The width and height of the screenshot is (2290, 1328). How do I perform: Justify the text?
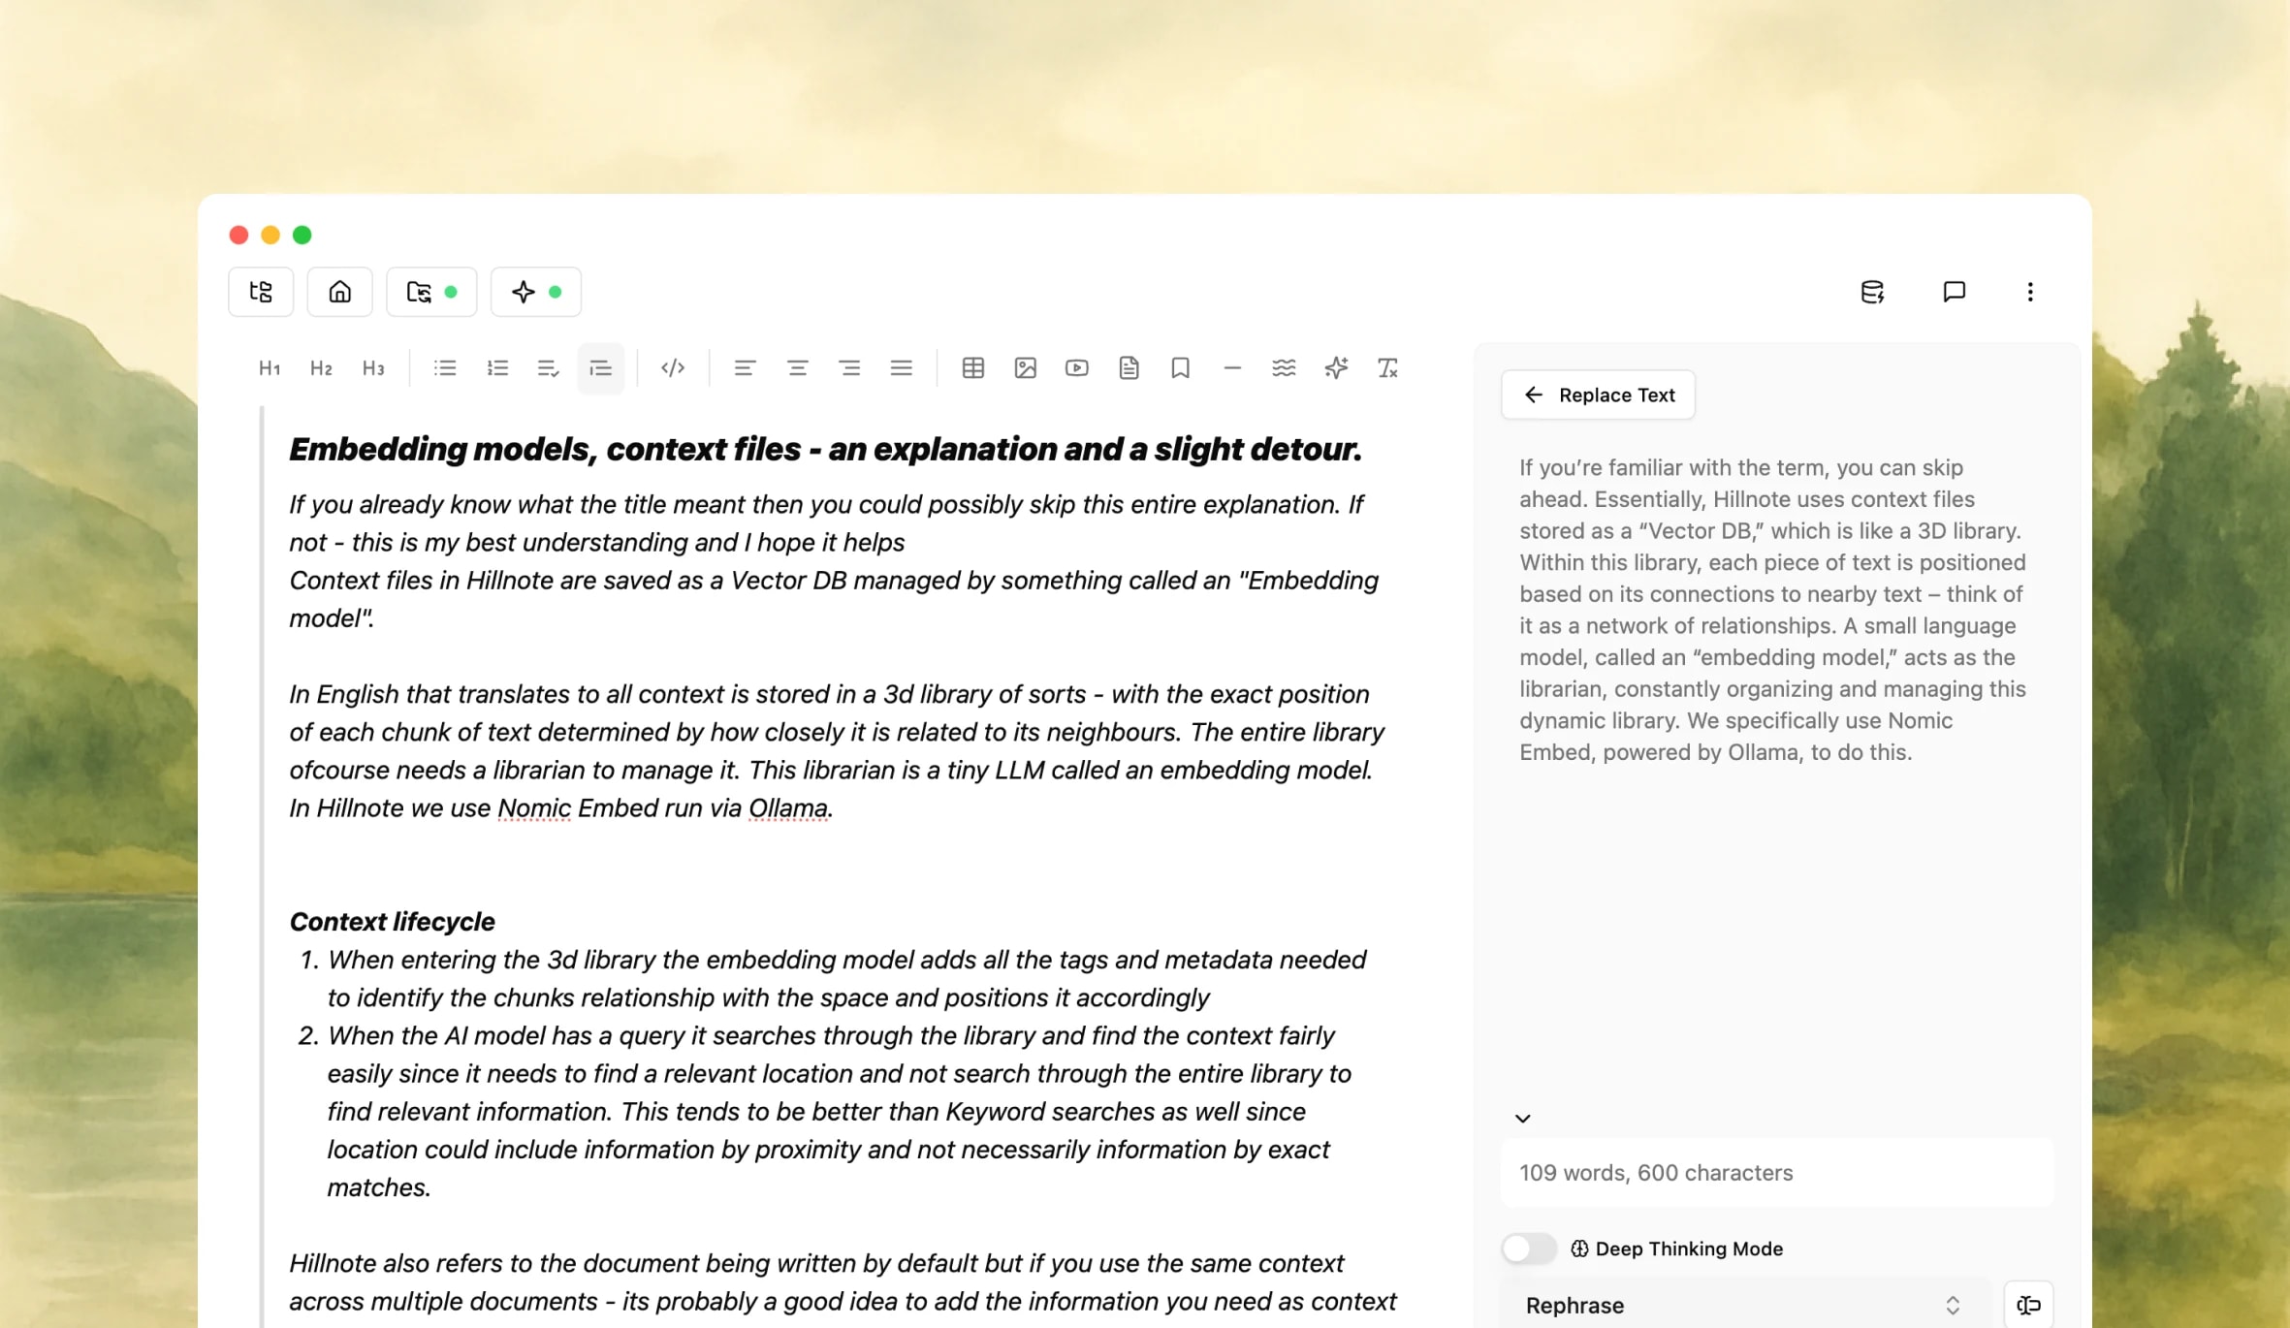tap(902, 368)
